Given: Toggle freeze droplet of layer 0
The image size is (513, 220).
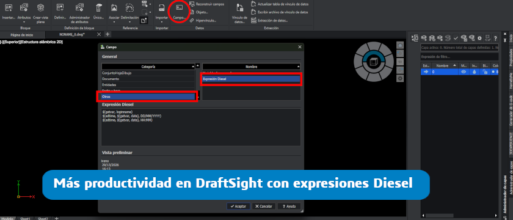Looking at the screenshot, I should 474,72.
